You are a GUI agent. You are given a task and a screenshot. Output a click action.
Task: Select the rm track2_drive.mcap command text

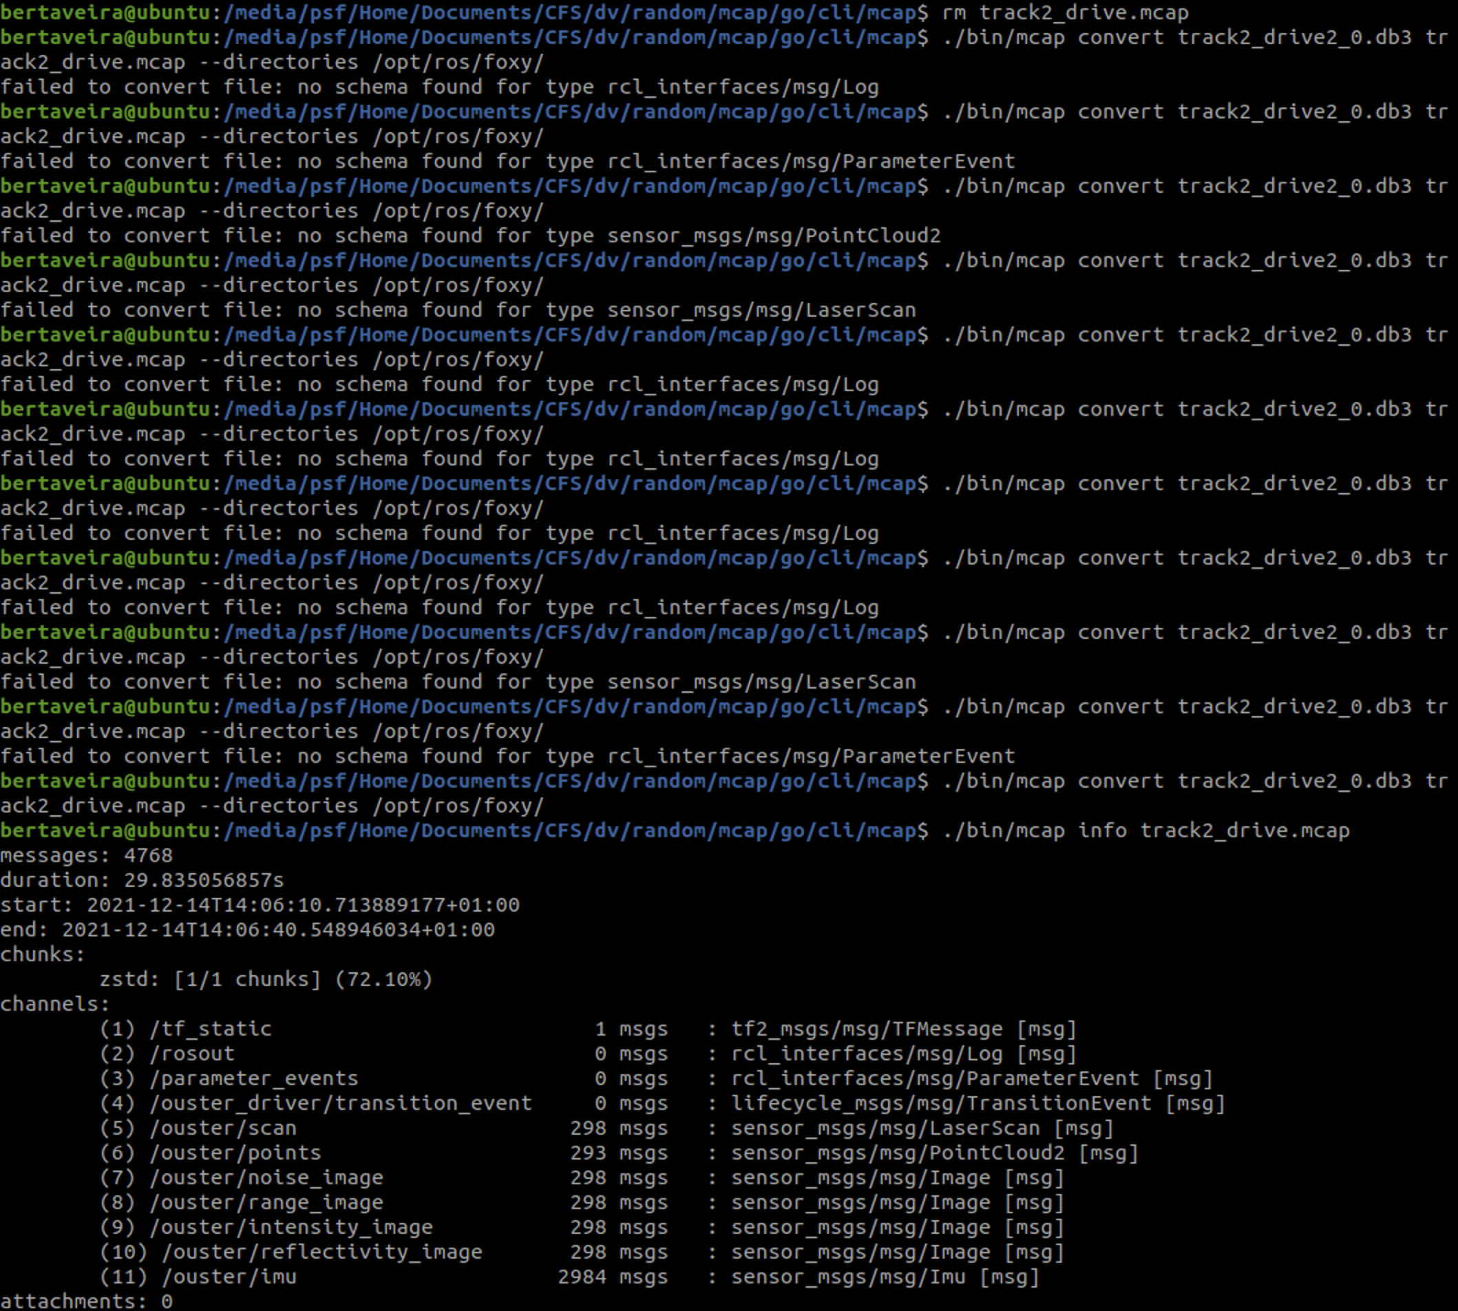[1062, 12]
